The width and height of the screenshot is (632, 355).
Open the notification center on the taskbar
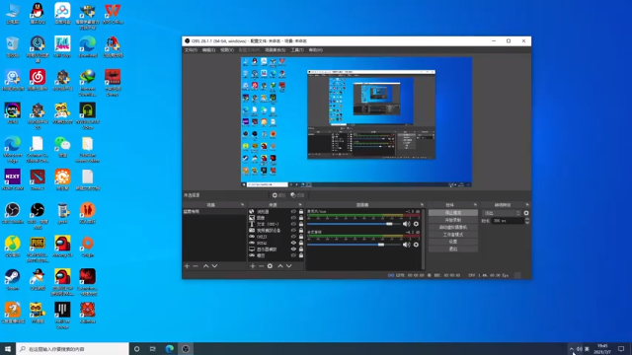(x=621, y=349)
